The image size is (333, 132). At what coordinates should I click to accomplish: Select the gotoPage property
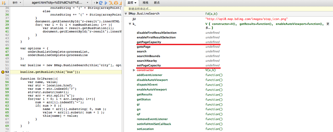(x=144, y=47)
